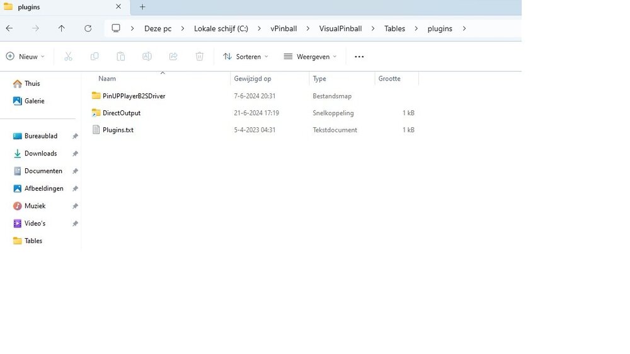Screen dimensions: 630x354
Task: Navigate to Lokale schijf (C:) breadcrumb
Action: 221,28
